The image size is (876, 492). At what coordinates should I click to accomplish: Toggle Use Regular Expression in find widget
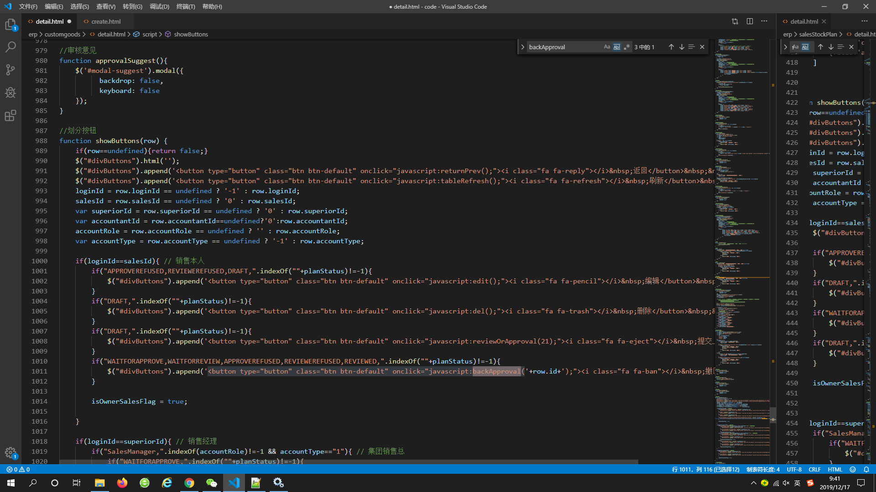point(627,47)
